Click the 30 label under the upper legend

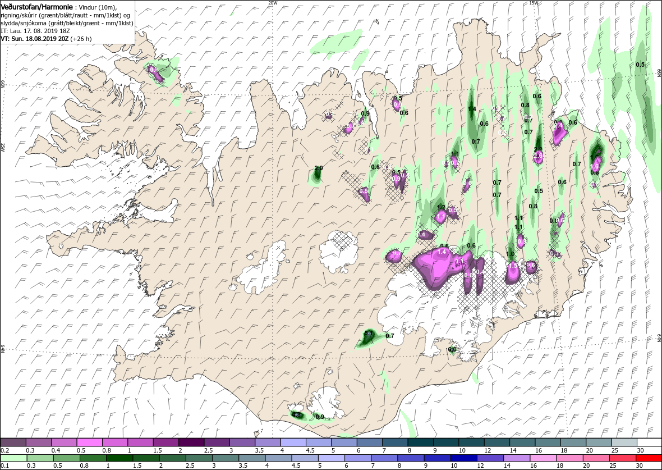pyautogui.click(x=640, y=450)
